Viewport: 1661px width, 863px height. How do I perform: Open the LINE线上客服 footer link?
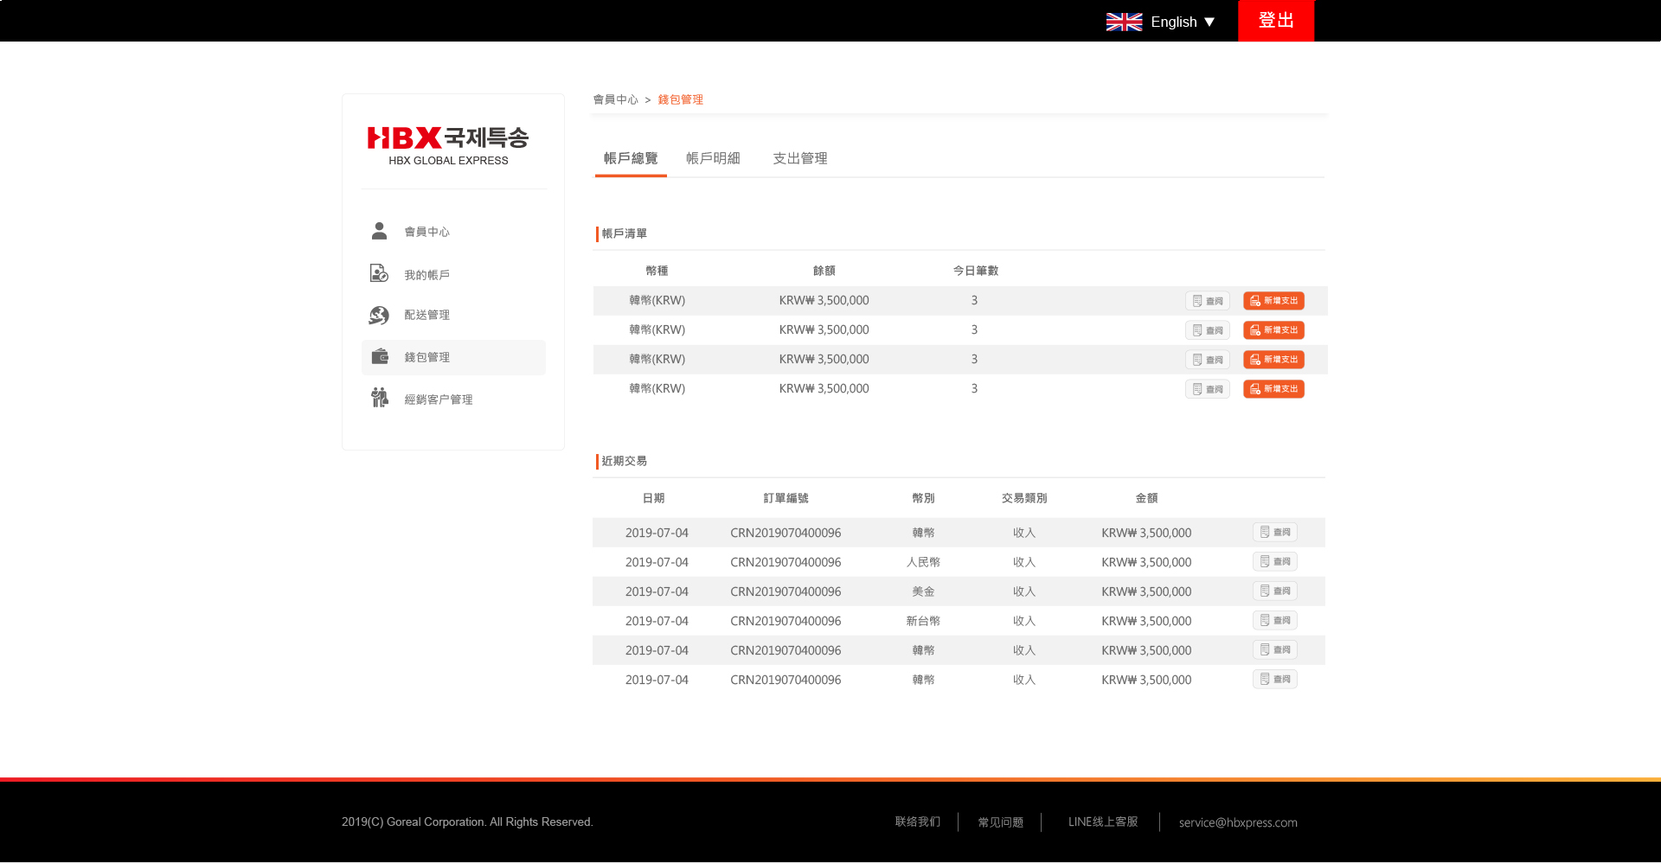(1102, 822)
